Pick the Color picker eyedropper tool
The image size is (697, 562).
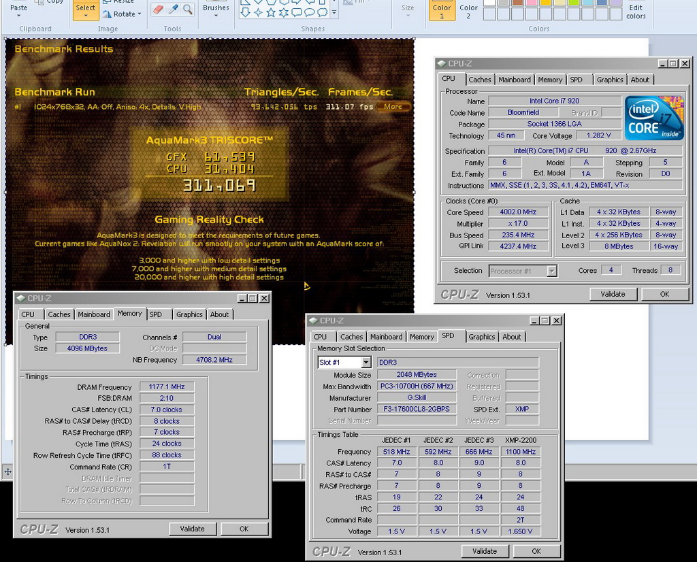coord(174,10)
